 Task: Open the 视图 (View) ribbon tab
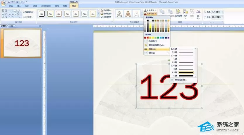point(65,6)
